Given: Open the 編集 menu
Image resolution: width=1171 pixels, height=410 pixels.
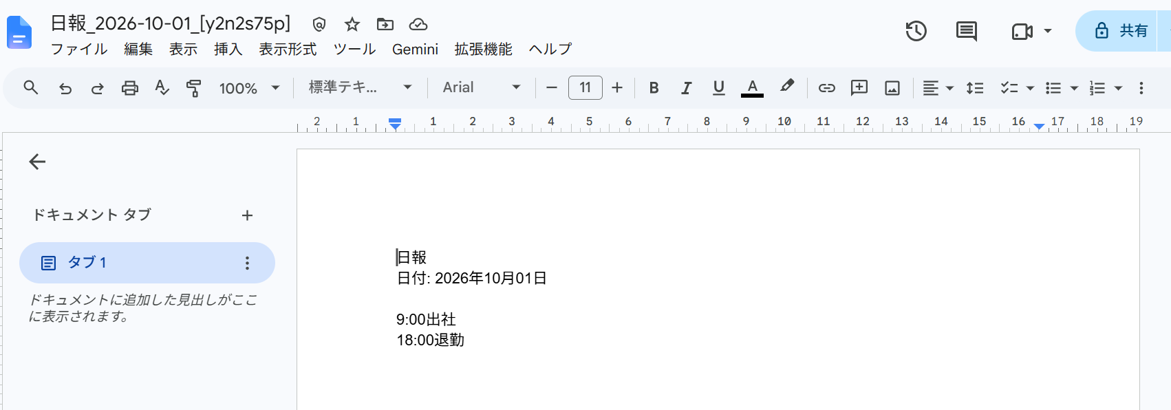Looking at the screenshot, I should tap(138, 50).
